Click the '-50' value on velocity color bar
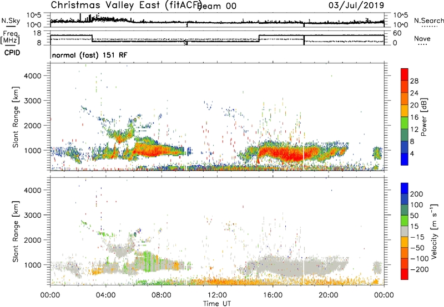The image size is (444, 307). (417, 248)
